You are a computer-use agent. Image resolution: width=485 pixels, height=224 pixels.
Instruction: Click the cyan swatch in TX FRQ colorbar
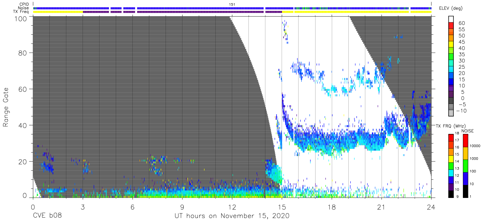tap(451, 172)
